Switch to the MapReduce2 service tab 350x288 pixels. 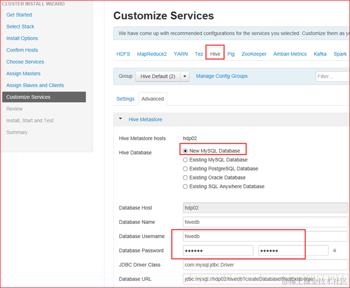[x=152, y=54]
